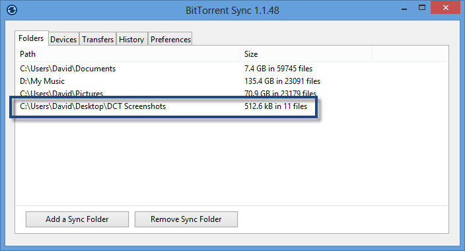Sort by the Path column header
Viewport: 465px width, 251px height.
[127, 54]
